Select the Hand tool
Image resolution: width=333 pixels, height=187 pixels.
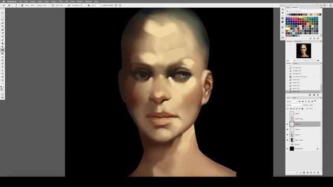pyautogui.click(x=3, y=77)
